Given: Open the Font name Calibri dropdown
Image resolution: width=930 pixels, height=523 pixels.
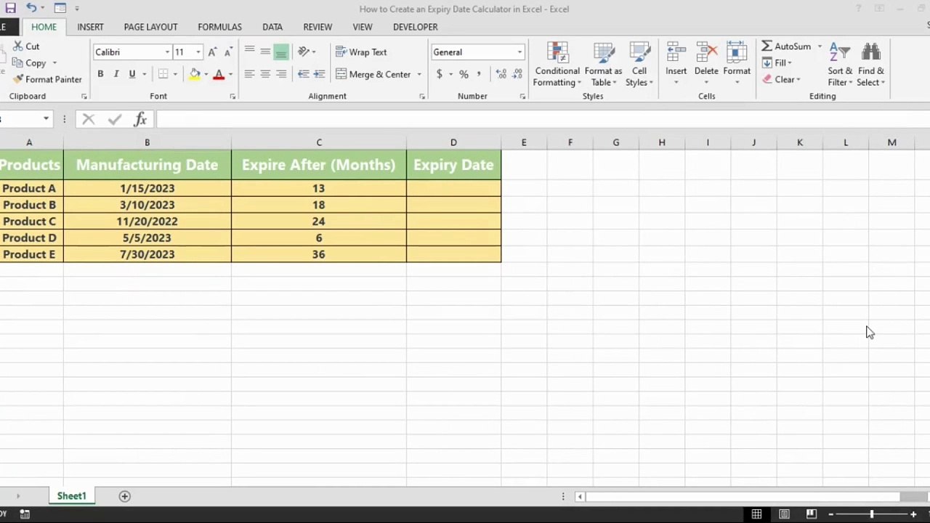Looking at the screenshot, I should pyautogui.click(x=167, y=52).
